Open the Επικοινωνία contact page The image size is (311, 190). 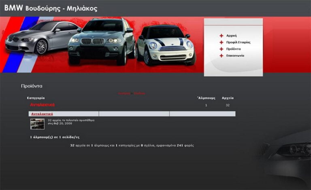pos(235,56)
